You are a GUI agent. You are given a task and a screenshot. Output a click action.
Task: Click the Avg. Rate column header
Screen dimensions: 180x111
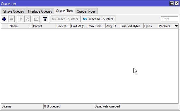113,26
